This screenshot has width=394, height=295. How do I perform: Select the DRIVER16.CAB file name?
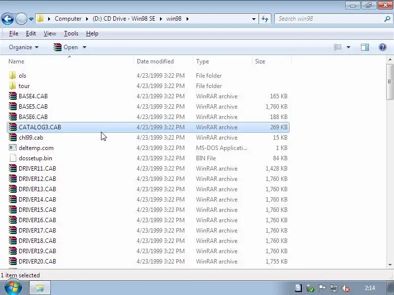click(x=37, y=220)
